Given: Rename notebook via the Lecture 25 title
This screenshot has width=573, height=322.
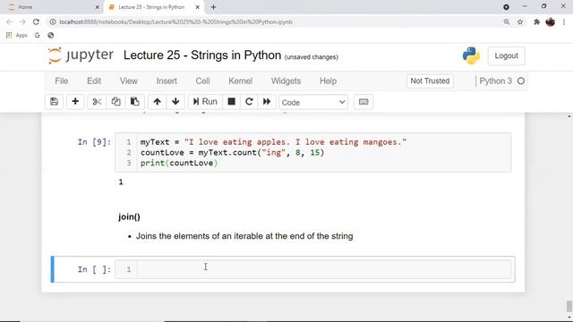Looking at the screenshot, I should tap(202, 55).
